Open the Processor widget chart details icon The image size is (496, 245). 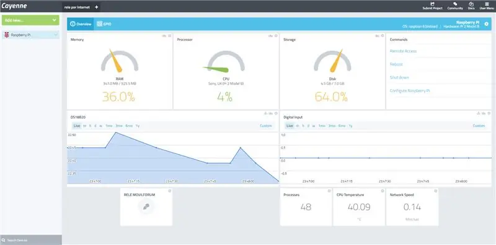point(270,36)
